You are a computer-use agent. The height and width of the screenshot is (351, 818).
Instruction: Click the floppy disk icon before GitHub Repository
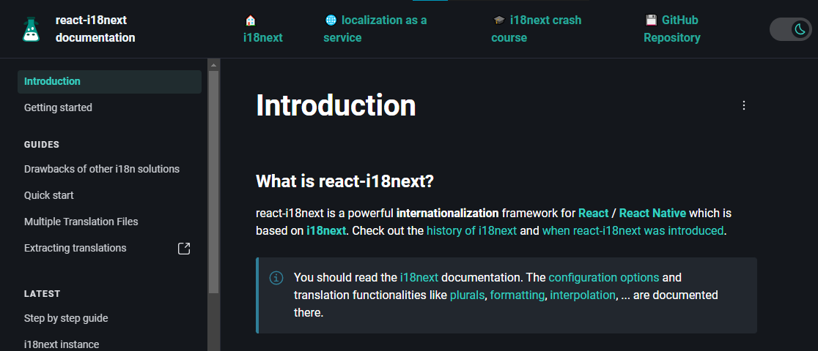[x=651, y=20]
